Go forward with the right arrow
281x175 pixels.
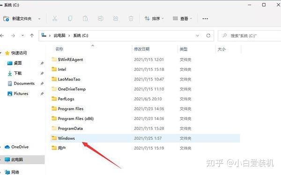tap(13, 36)
